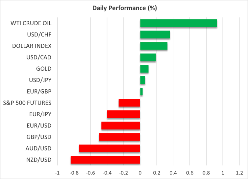Select the green WTI Crude Oil bar
The height and width of the screenshot is (179, 248).
[x=178, y=23]
